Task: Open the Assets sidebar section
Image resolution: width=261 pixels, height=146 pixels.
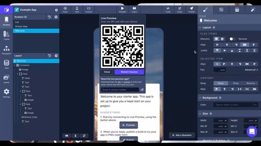Action: pos(7,79)
